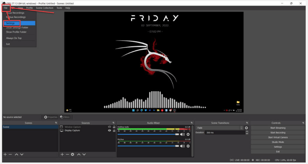Select the Display Capture source row
Screen dimensions: 308x164
(88, 131)
